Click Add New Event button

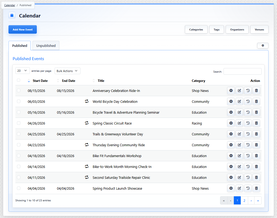click(23, 29)
